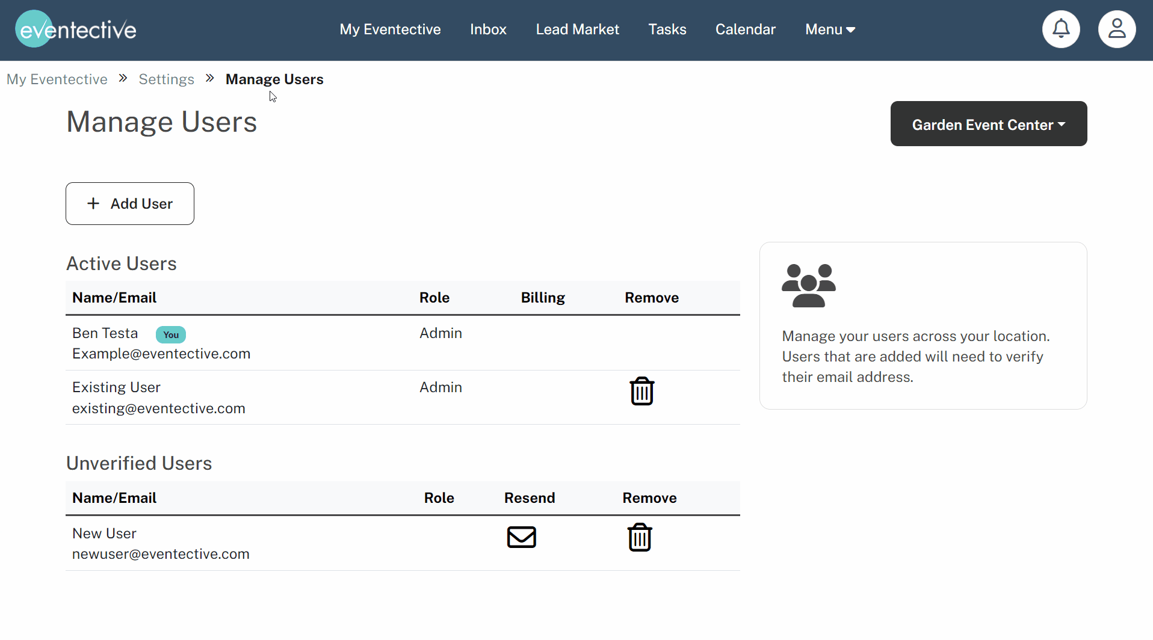The image size is (1153, 640).
Task: Click Role header in Active Users table
Action: click(x=434, y=298)
